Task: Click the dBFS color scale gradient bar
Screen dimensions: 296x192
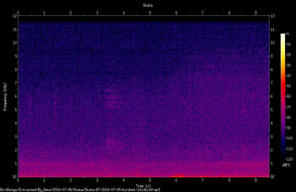Action: [x=283, y=96]
